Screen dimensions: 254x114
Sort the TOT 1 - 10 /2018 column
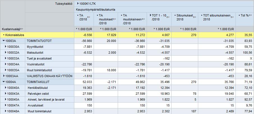pos(168,17)
